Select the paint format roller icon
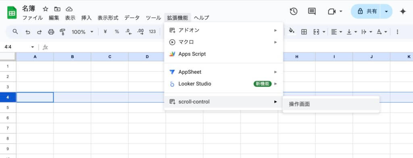Screen dimensions: 413x158 (63, 32)
